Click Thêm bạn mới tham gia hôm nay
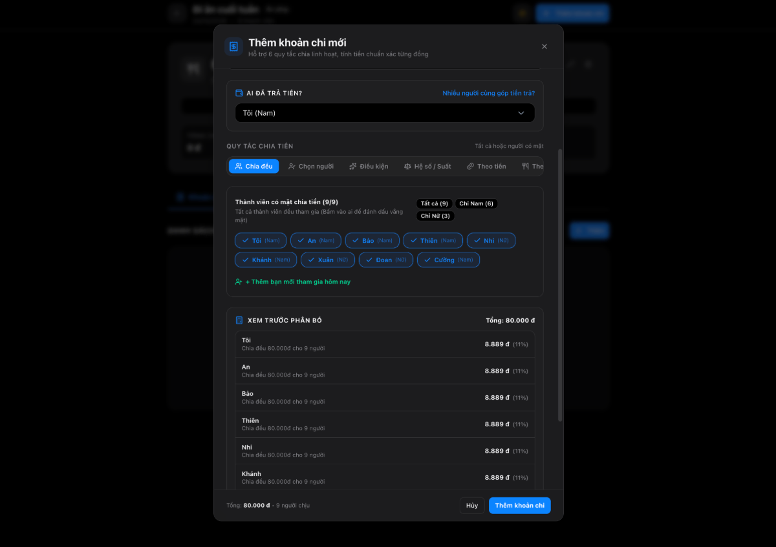This screenshot has width=776, height=547. [293, 282]
